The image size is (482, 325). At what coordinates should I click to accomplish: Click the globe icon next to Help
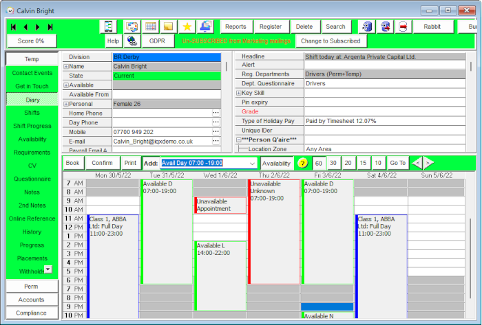[132, 41]
